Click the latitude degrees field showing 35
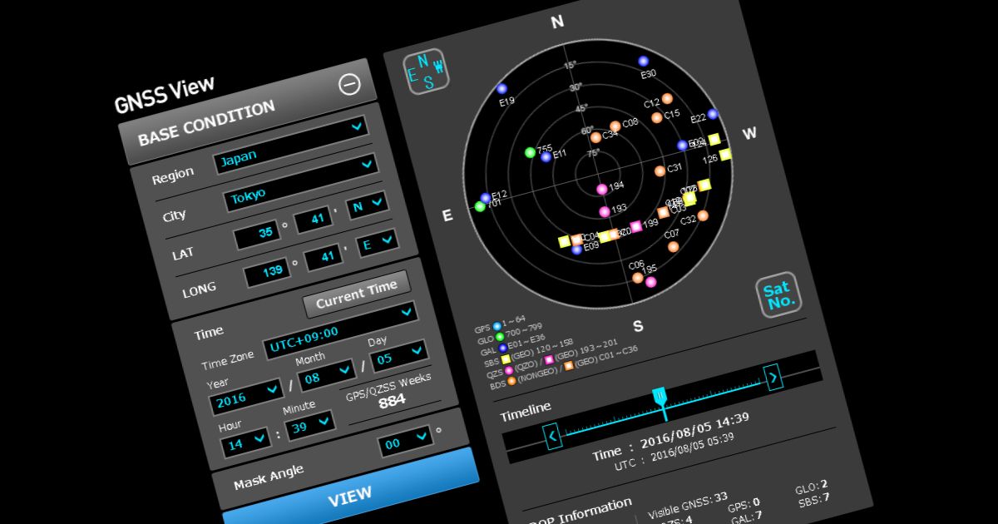 [x=256, y=234]
